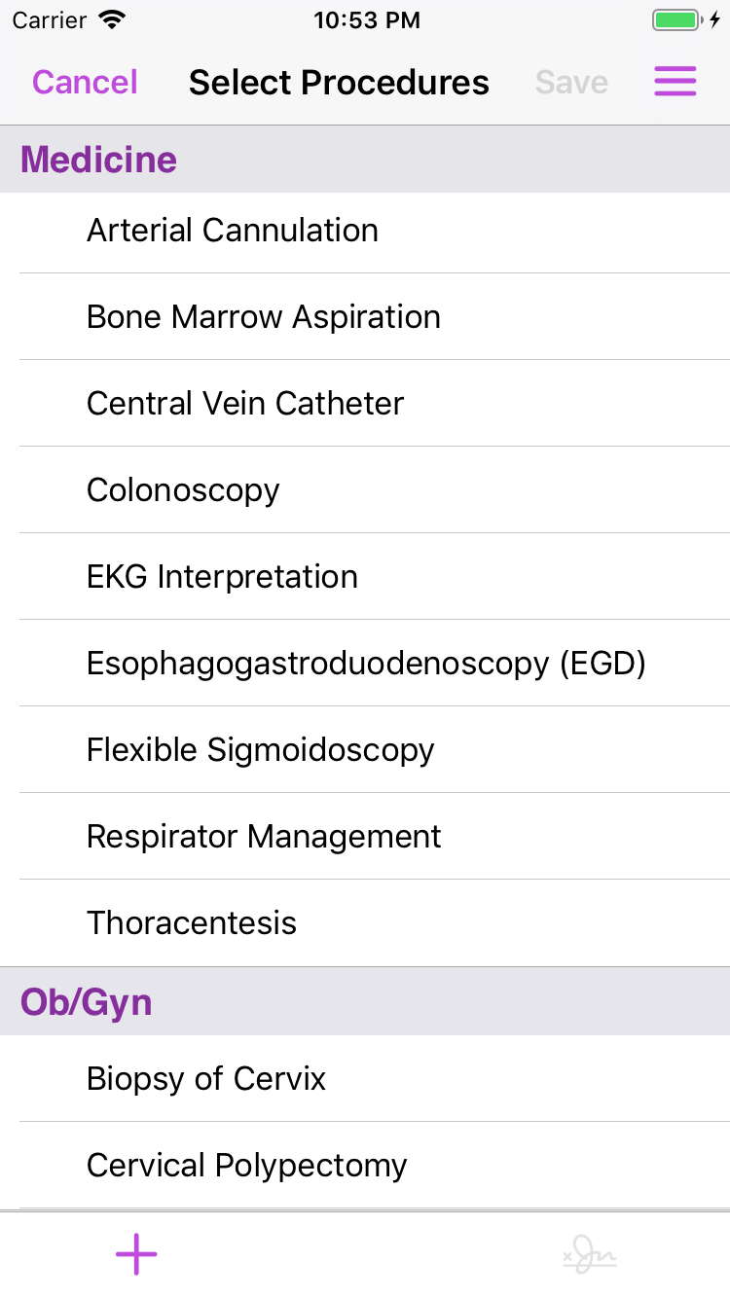
Task: Select Central Vein Catheter procedure
Action: [x=245, y=404]
